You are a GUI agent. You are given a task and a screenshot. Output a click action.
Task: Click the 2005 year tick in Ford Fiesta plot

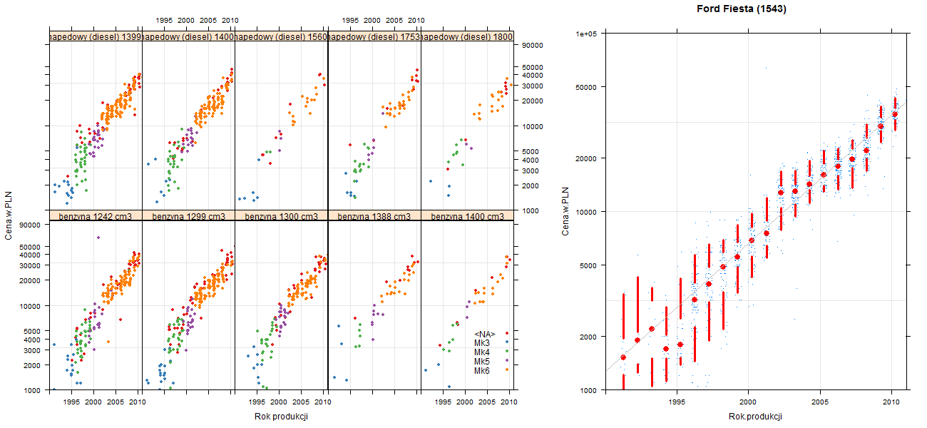point(820,402)
